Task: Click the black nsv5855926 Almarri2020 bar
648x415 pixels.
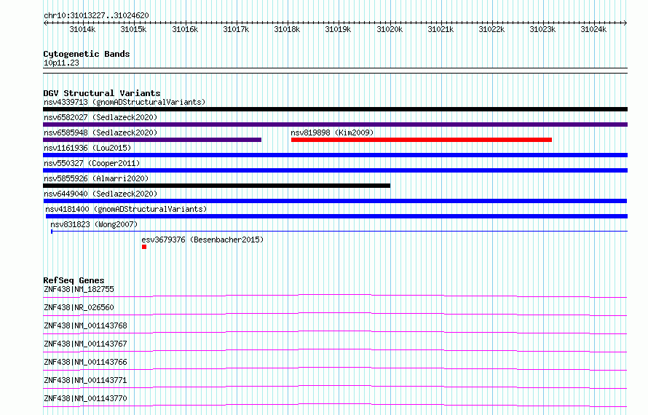Action: click(216, 186)
